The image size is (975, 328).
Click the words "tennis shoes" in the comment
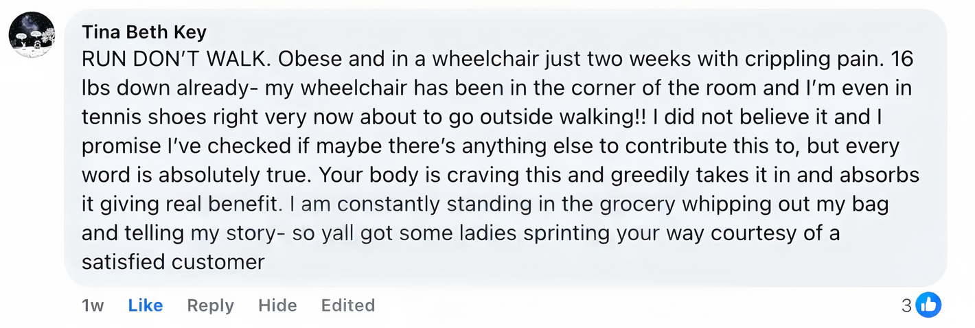click(x=144, y=117)
